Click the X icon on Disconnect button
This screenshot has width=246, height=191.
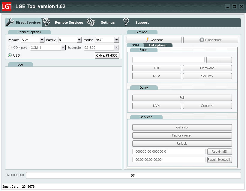click(x=202, y=40)
